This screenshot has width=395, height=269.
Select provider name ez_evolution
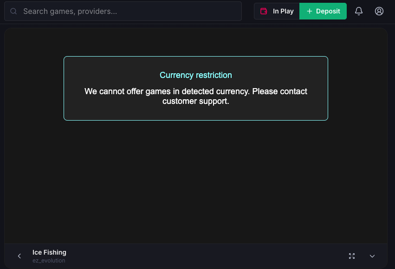coord(48,260)
